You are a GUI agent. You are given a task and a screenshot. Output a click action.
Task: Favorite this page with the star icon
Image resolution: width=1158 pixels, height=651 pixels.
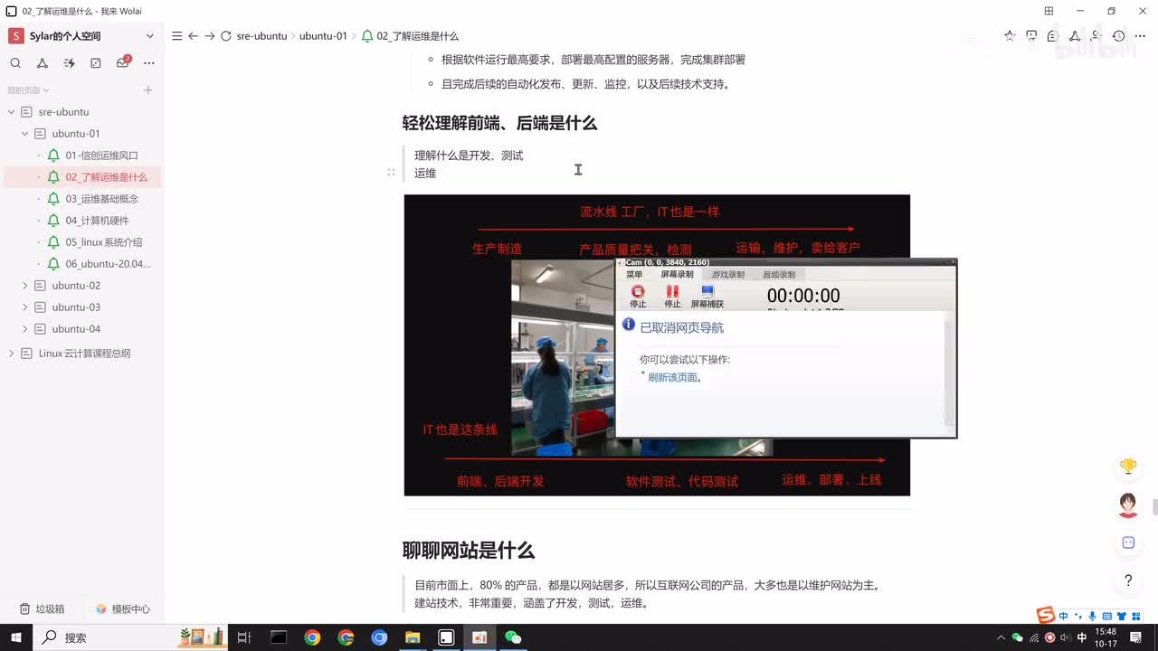[x=1010, y=36]
